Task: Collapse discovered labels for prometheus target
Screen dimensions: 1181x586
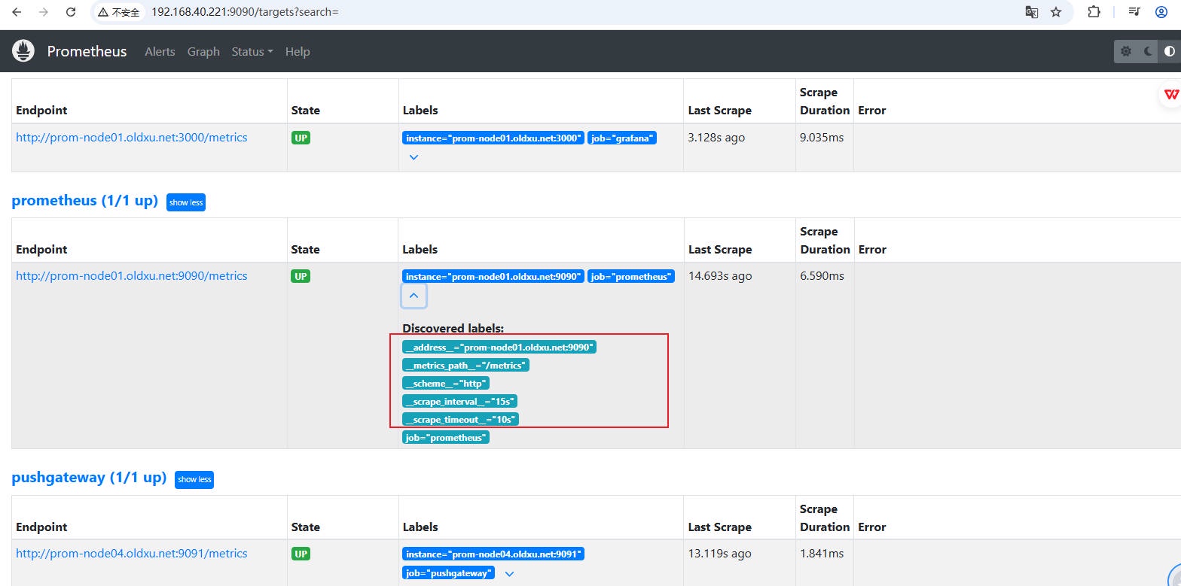Action: pos(414,296)
